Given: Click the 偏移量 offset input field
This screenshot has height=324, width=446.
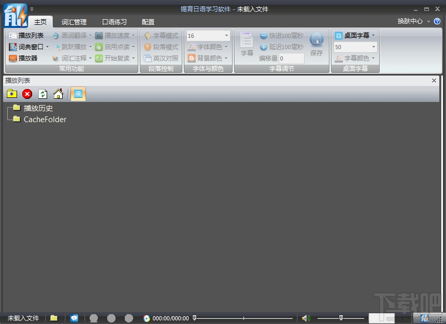Looking at the screenshot, I should pyautogui.click(x=292, y=58).
